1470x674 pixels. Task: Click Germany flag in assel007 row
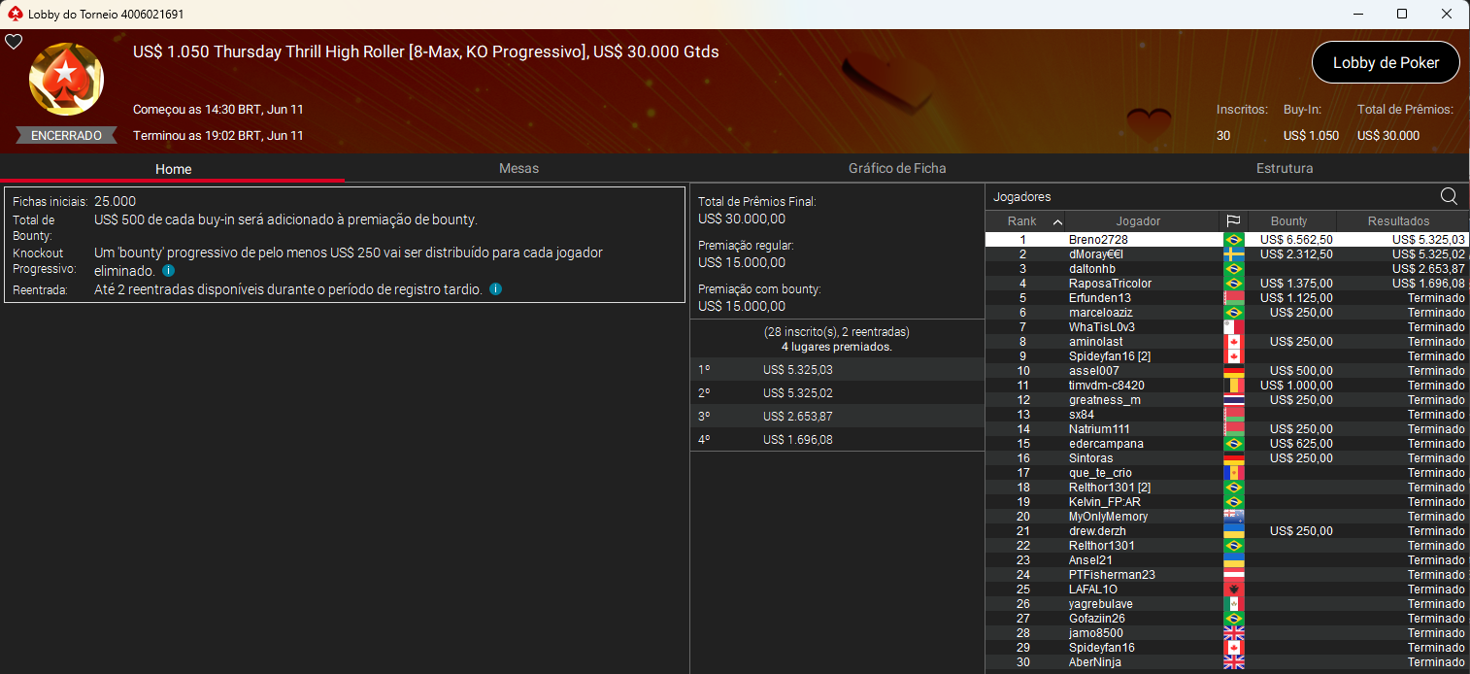pyautogui.click(x=1234, y=370)
